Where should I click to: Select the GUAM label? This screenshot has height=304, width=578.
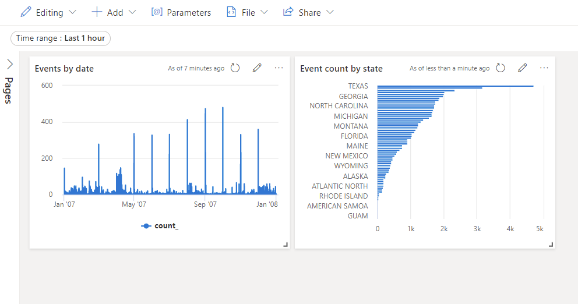coord(358,216)
